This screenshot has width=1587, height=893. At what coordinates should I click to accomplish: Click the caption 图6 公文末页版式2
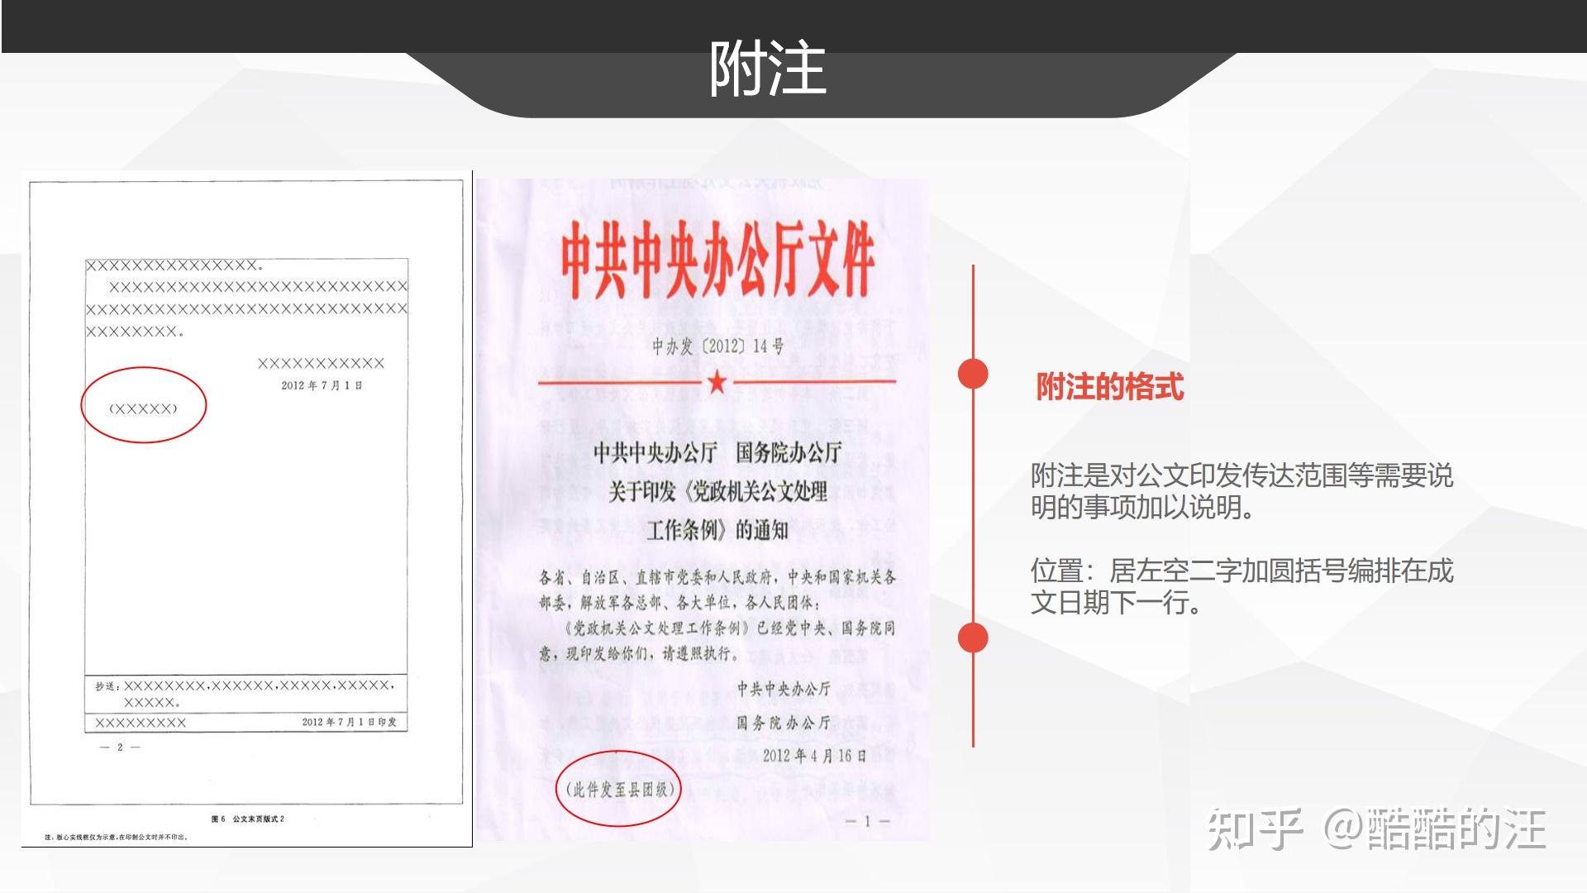[x=247, y=819]
